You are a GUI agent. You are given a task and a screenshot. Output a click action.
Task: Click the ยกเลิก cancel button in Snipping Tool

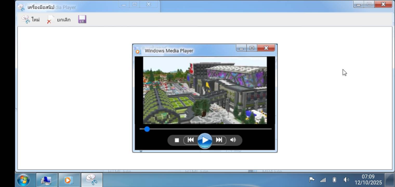click(x=58, y=19)
